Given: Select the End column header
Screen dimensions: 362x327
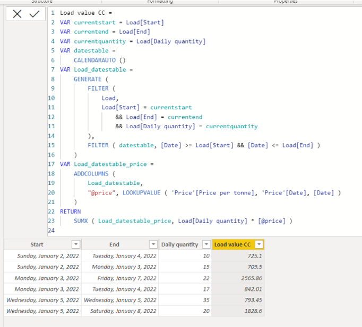Looking at the screenshot, I should (x=114, y=244).
